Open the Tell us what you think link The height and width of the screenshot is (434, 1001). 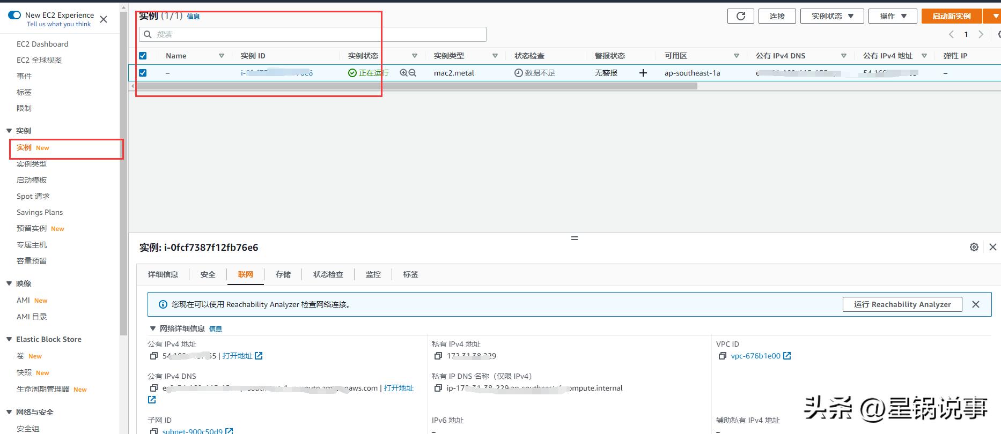click(59, 24)
